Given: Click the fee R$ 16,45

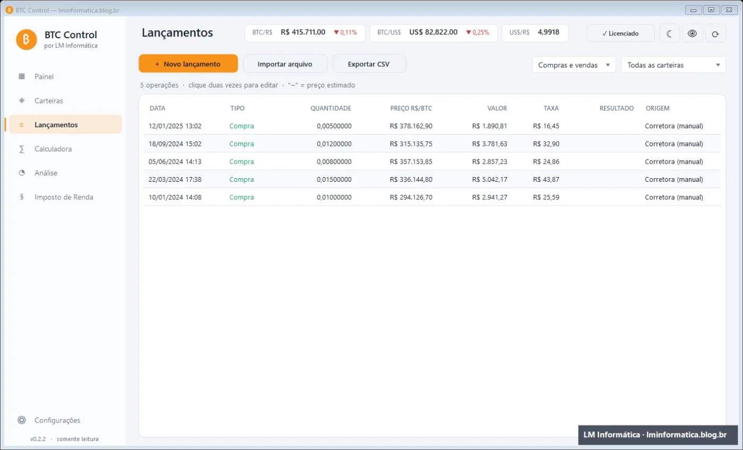Looking at the screenshot, I should tap(546, 126).
